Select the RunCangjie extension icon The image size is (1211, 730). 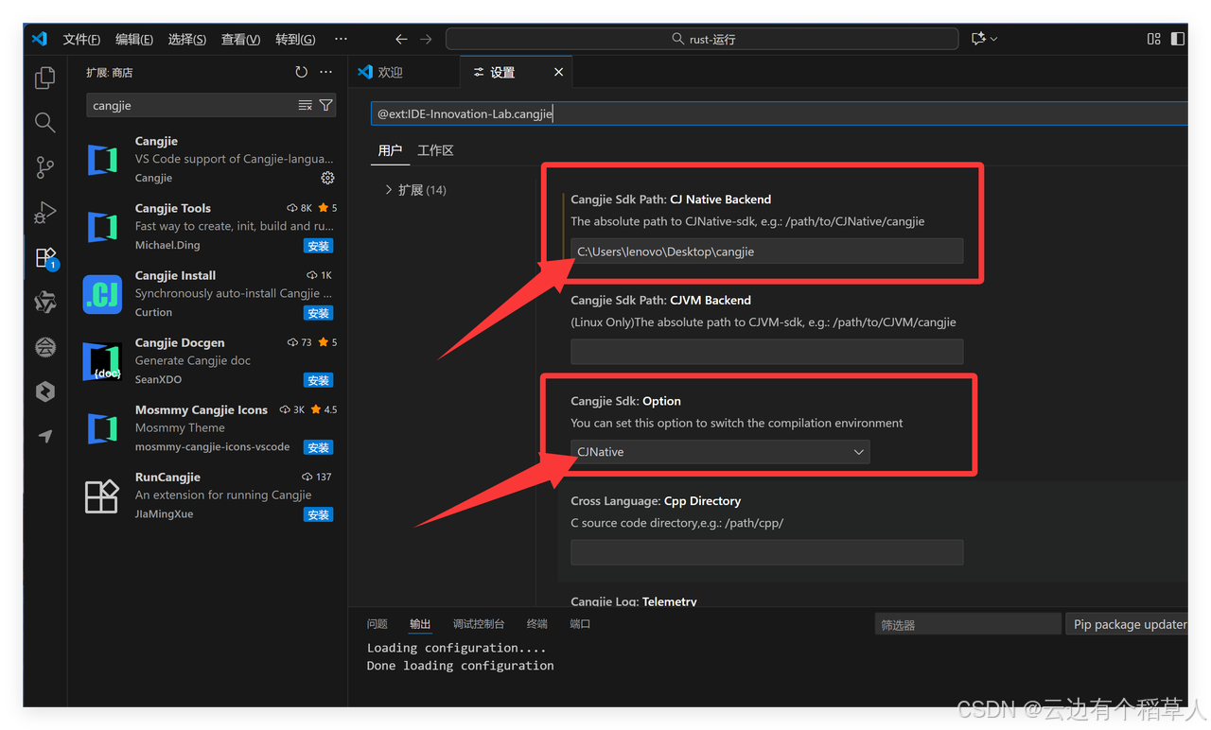[102, 495]
